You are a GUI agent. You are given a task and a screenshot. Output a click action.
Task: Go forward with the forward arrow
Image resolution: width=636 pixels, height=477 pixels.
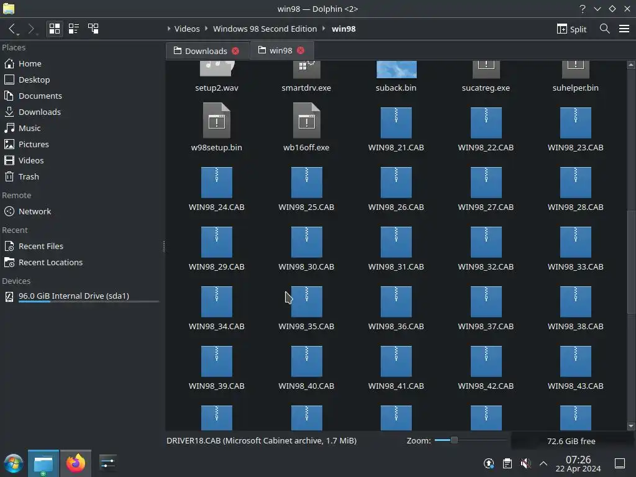pyautogui.click(x=31, y=29)
